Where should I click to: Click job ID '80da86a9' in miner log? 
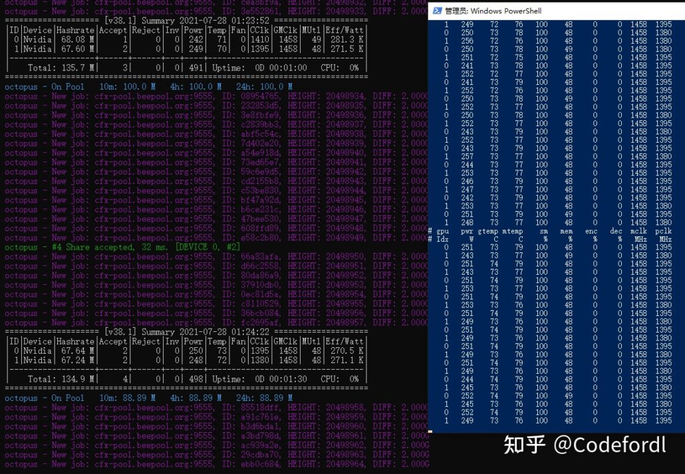[x=259, y=276]
